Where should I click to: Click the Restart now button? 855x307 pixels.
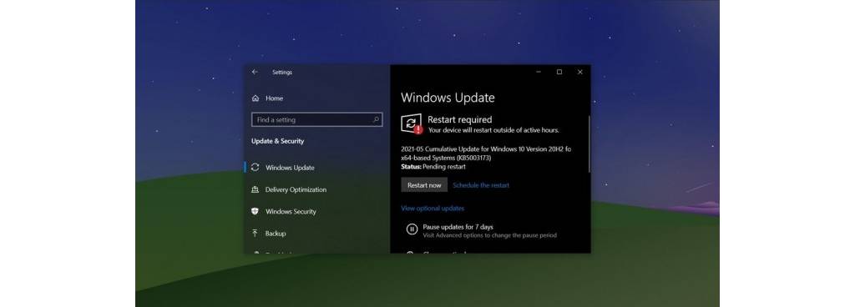[424, 185]
